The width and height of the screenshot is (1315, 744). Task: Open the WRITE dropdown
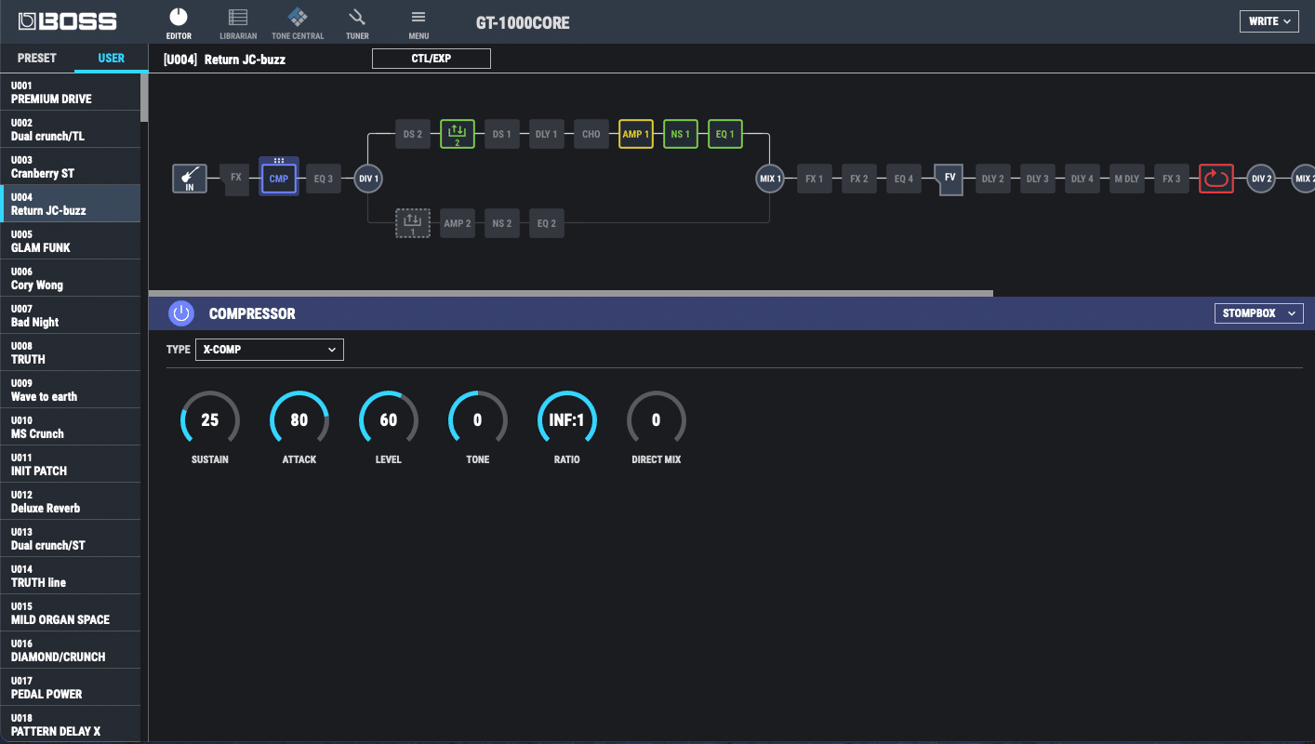(1269, 21)
